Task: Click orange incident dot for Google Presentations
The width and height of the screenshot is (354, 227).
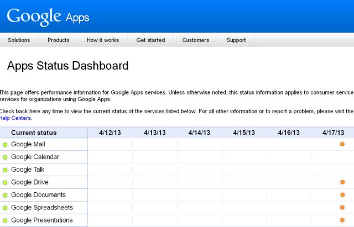Action: pos(342,220)
